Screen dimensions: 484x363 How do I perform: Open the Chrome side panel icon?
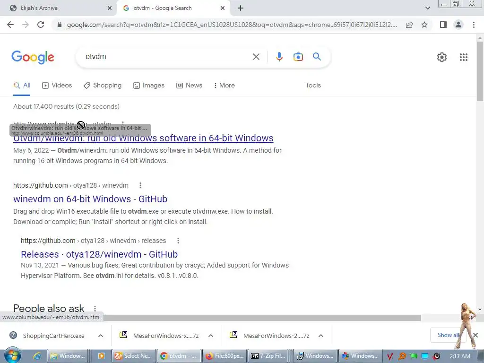[443, 25]
